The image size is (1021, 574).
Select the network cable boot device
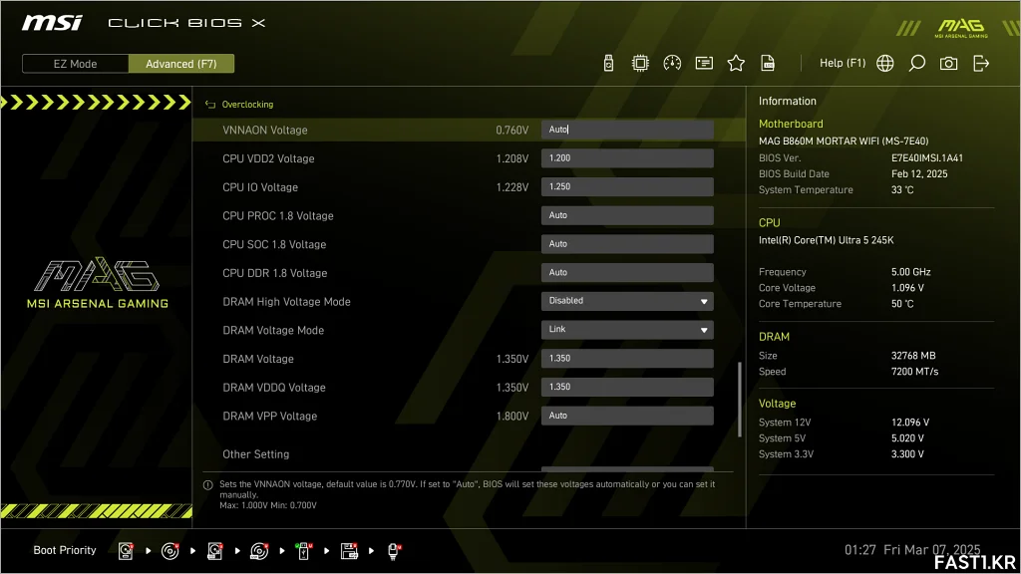[394, 551]
